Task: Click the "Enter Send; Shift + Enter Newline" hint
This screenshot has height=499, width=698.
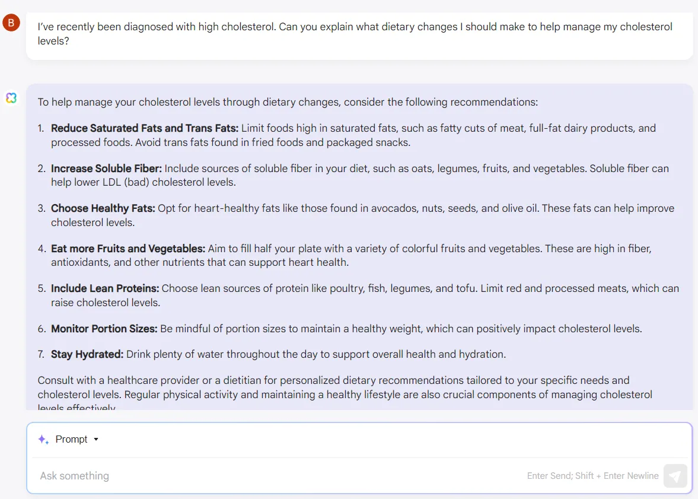Action: coord(592,476)
